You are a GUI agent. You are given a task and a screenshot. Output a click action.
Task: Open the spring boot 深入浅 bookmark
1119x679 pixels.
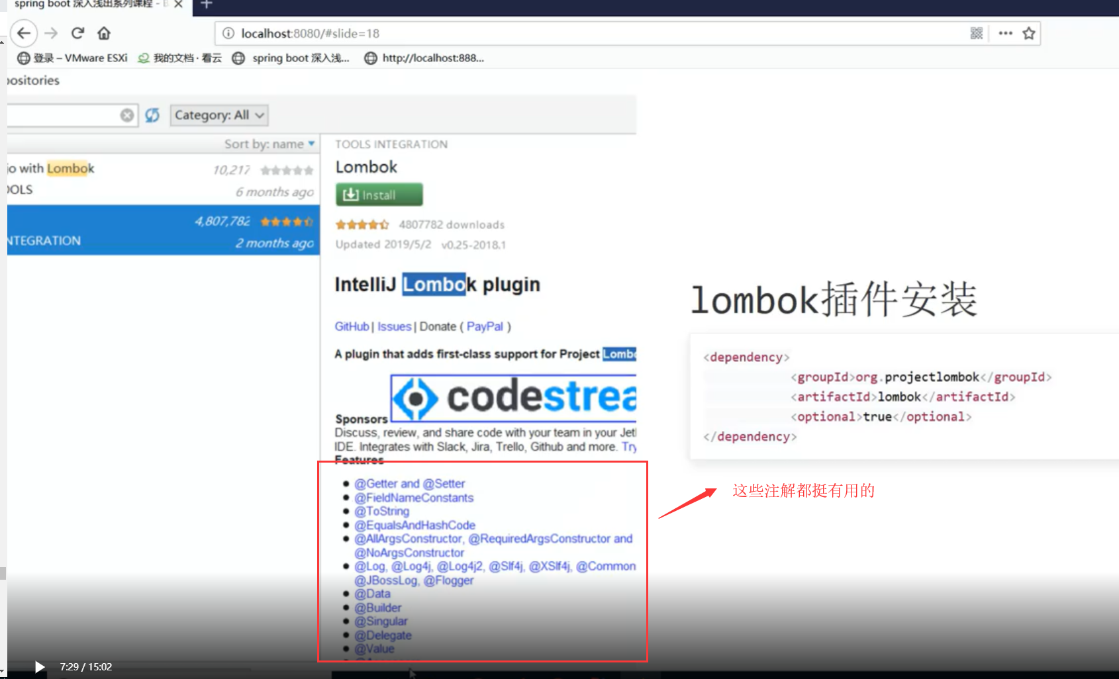click(291, 58)
